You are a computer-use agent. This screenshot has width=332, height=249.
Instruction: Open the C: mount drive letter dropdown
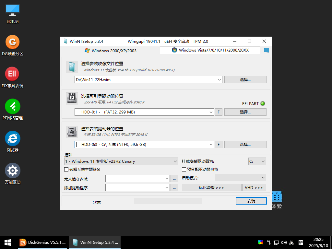(257, 161)
